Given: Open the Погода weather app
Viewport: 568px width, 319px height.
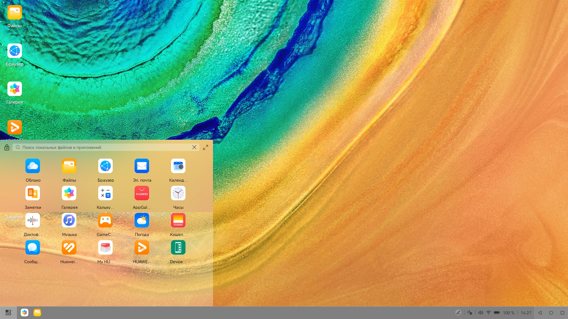Looking at the screenshot, I should coord(142,220).
